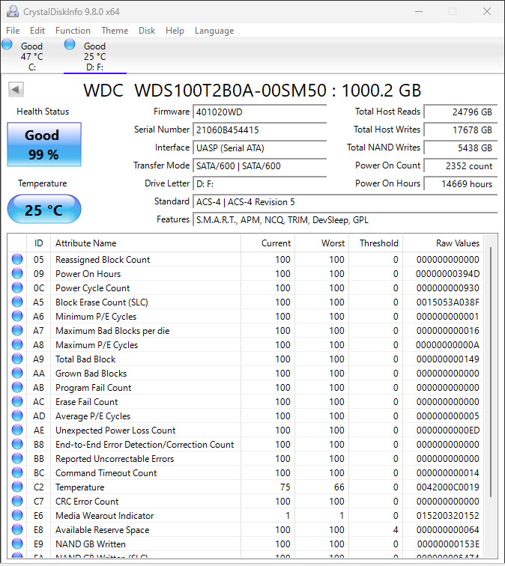The image size is (505, 566).
Task: Open the Help menu
Action: 175,31
